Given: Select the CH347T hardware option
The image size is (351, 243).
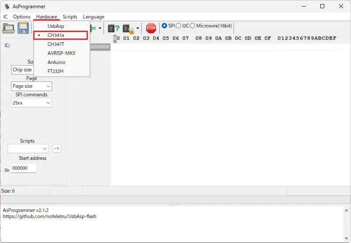Looking at the screenshot, I should pyautogui.click(x=56, y=44).
